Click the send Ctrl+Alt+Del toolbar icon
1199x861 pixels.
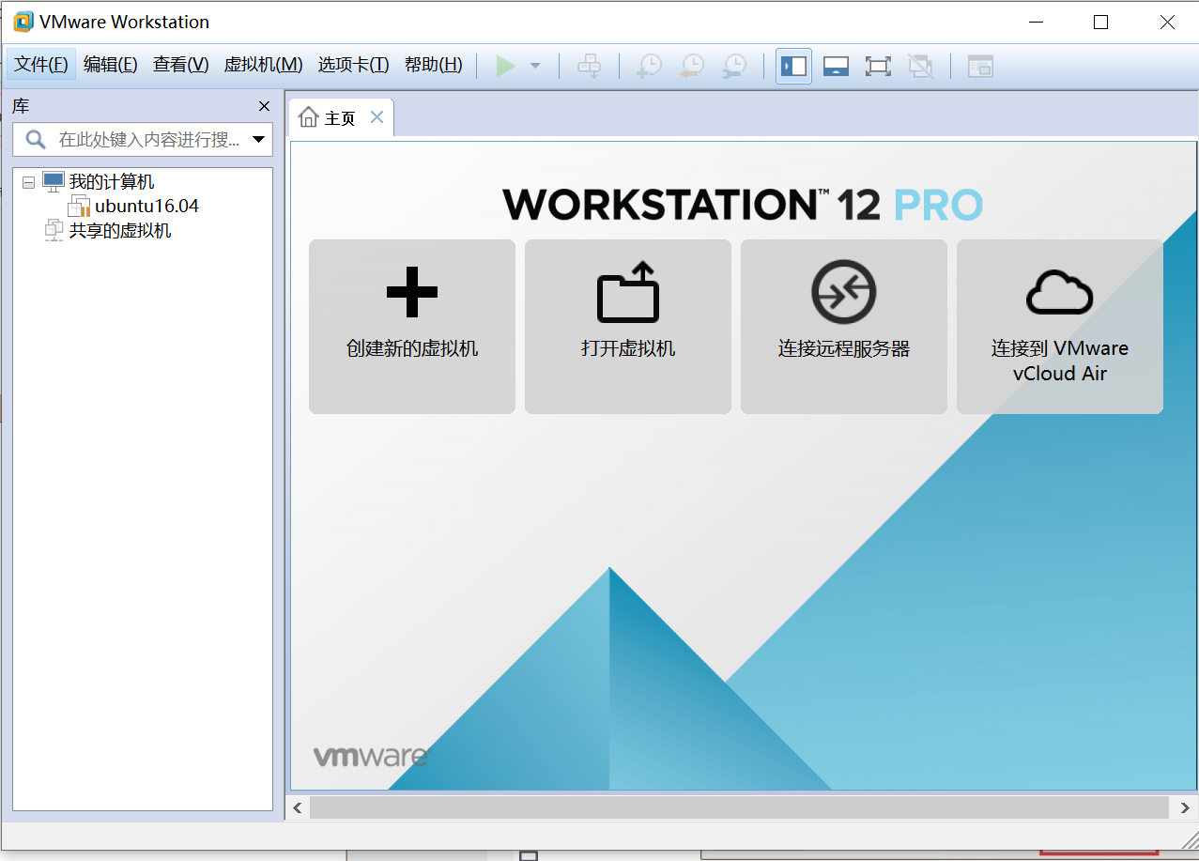(589, 66)
